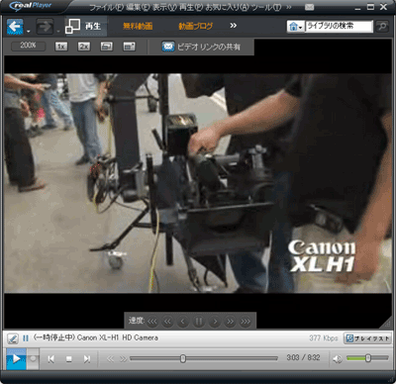
Task: Expand the hidden toolbar tabs chevron
Action: point(233,26)
